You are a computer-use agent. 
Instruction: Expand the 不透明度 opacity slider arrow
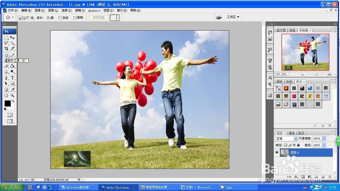pyautogui.click(x=324, y=139)
